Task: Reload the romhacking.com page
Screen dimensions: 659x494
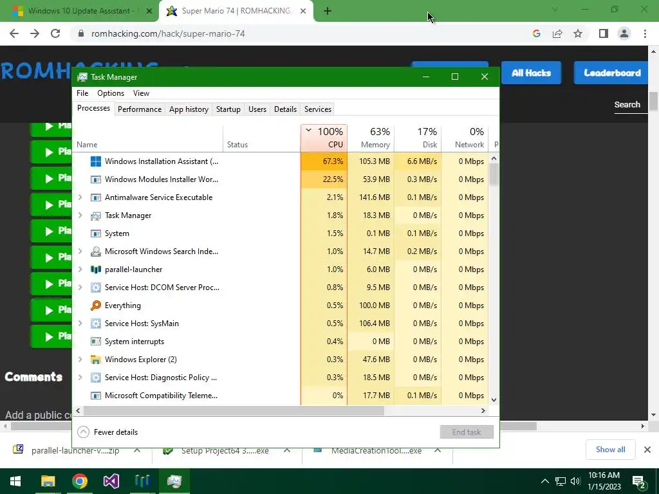Action: tap(55, 33)
